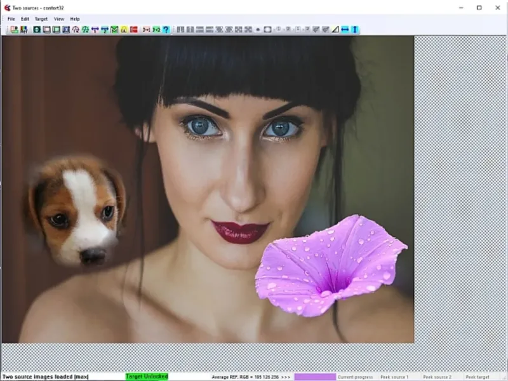Open the Target menu

tap(41, 19)
